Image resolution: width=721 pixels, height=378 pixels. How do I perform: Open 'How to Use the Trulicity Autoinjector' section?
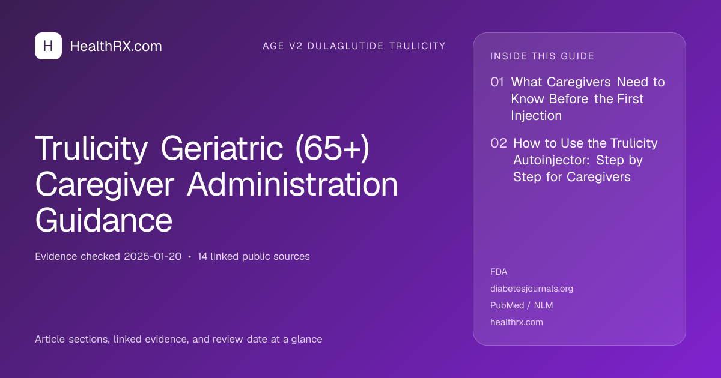(585, 160)
